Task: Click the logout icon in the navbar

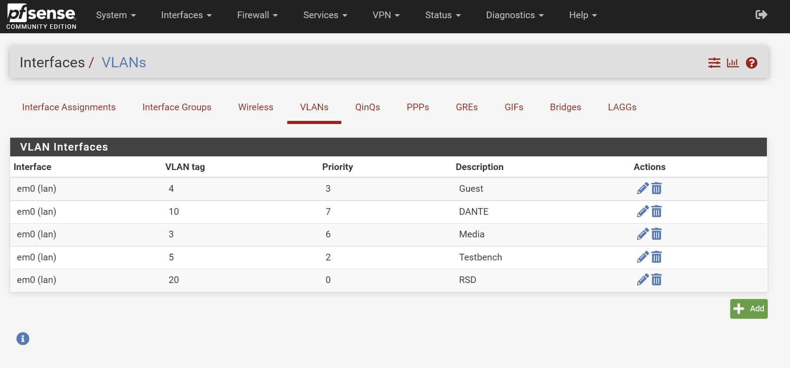Action: [761, 15]
